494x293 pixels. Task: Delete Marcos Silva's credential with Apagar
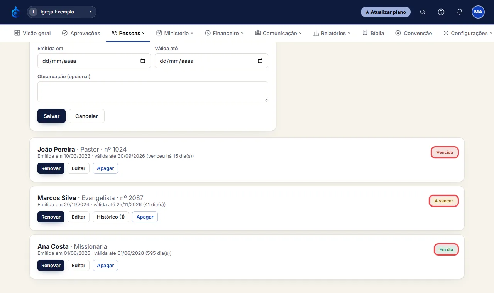(145, 217)
